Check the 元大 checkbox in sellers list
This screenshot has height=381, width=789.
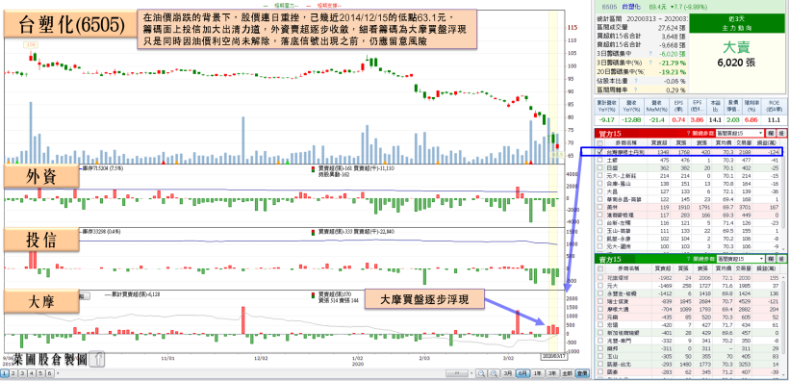click(599, 286)
